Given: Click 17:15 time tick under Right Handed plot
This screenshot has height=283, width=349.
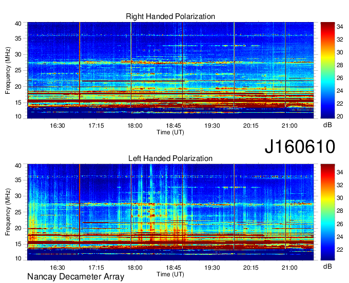Looking at the screenshot, I should pyautogui.click(x=96, y=126).
